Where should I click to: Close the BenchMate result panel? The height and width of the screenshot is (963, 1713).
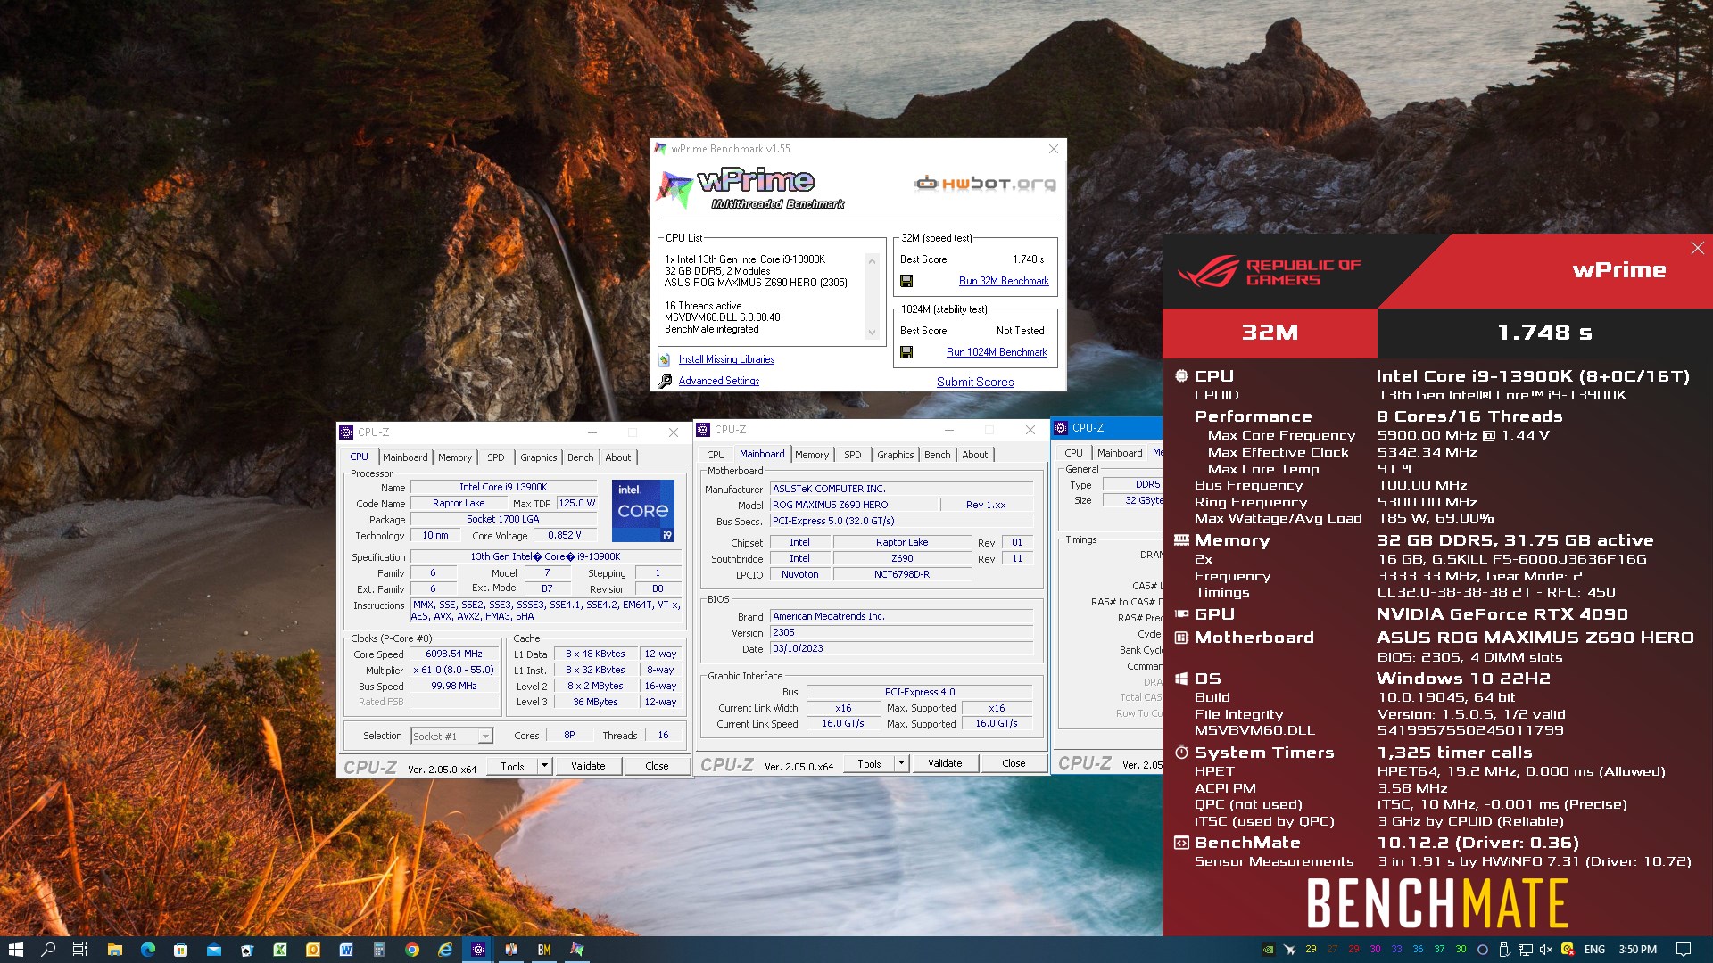click(x=1697, y=248)
